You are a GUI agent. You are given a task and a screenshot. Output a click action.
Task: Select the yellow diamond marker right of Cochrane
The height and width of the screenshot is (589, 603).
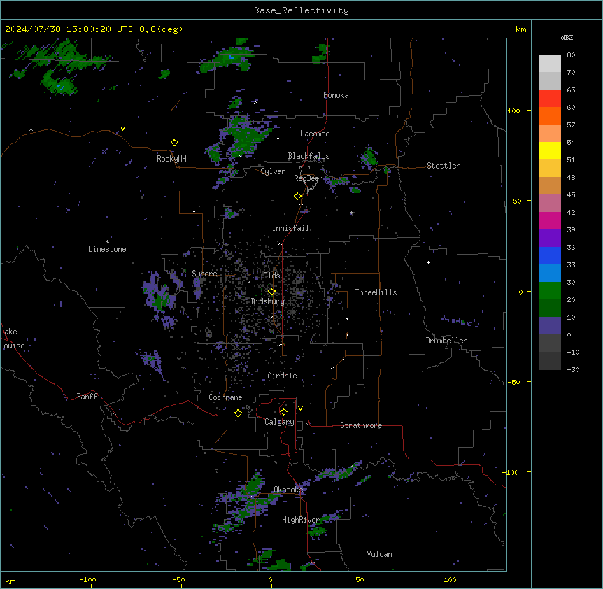[x=238, y=413]
